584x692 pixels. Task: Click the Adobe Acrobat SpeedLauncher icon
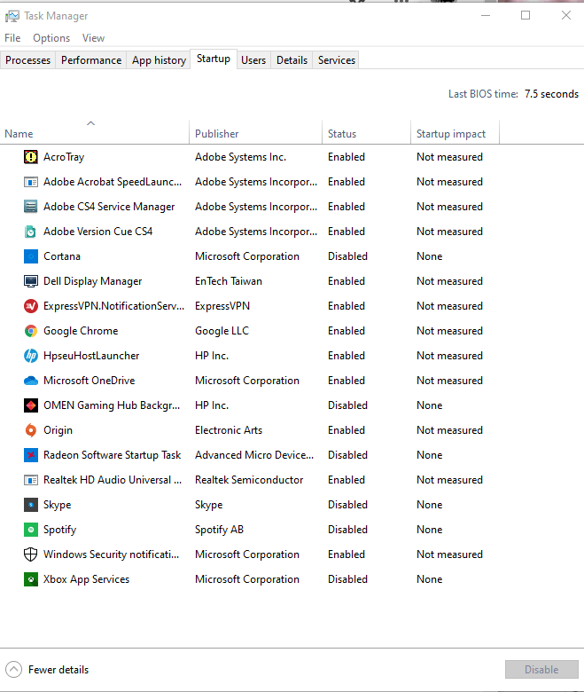click(x=30, y=182)
